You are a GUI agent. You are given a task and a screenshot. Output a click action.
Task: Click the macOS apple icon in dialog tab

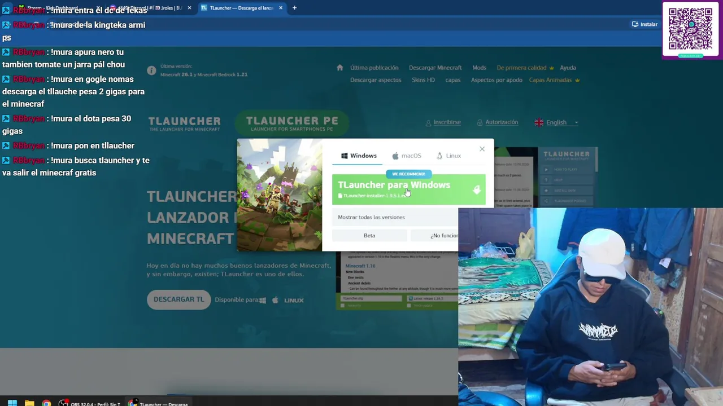click(x=395, y=156)
